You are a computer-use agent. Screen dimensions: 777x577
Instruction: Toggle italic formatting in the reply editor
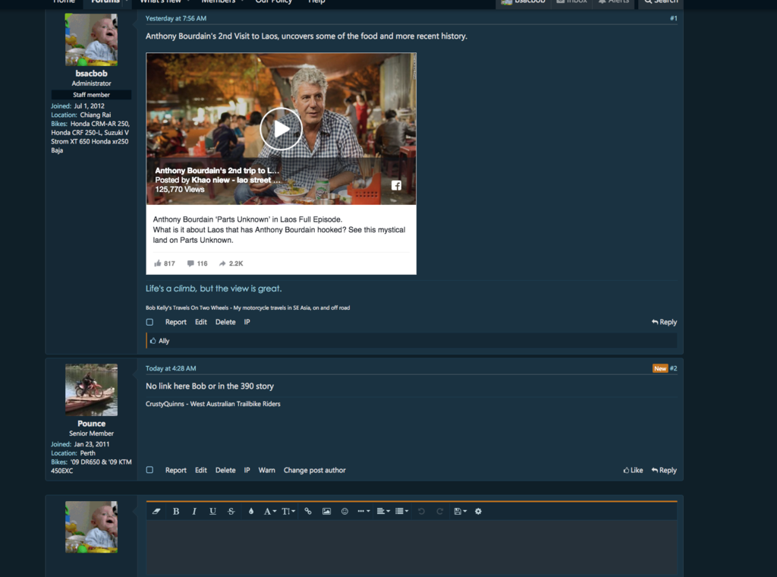point(194,511)
